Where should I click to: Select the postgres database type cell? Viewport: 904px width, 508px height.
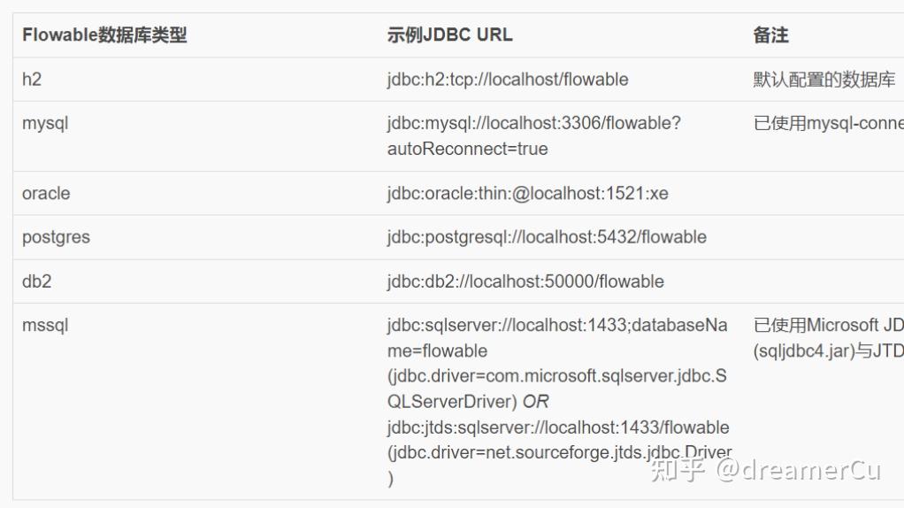[56, 237]
